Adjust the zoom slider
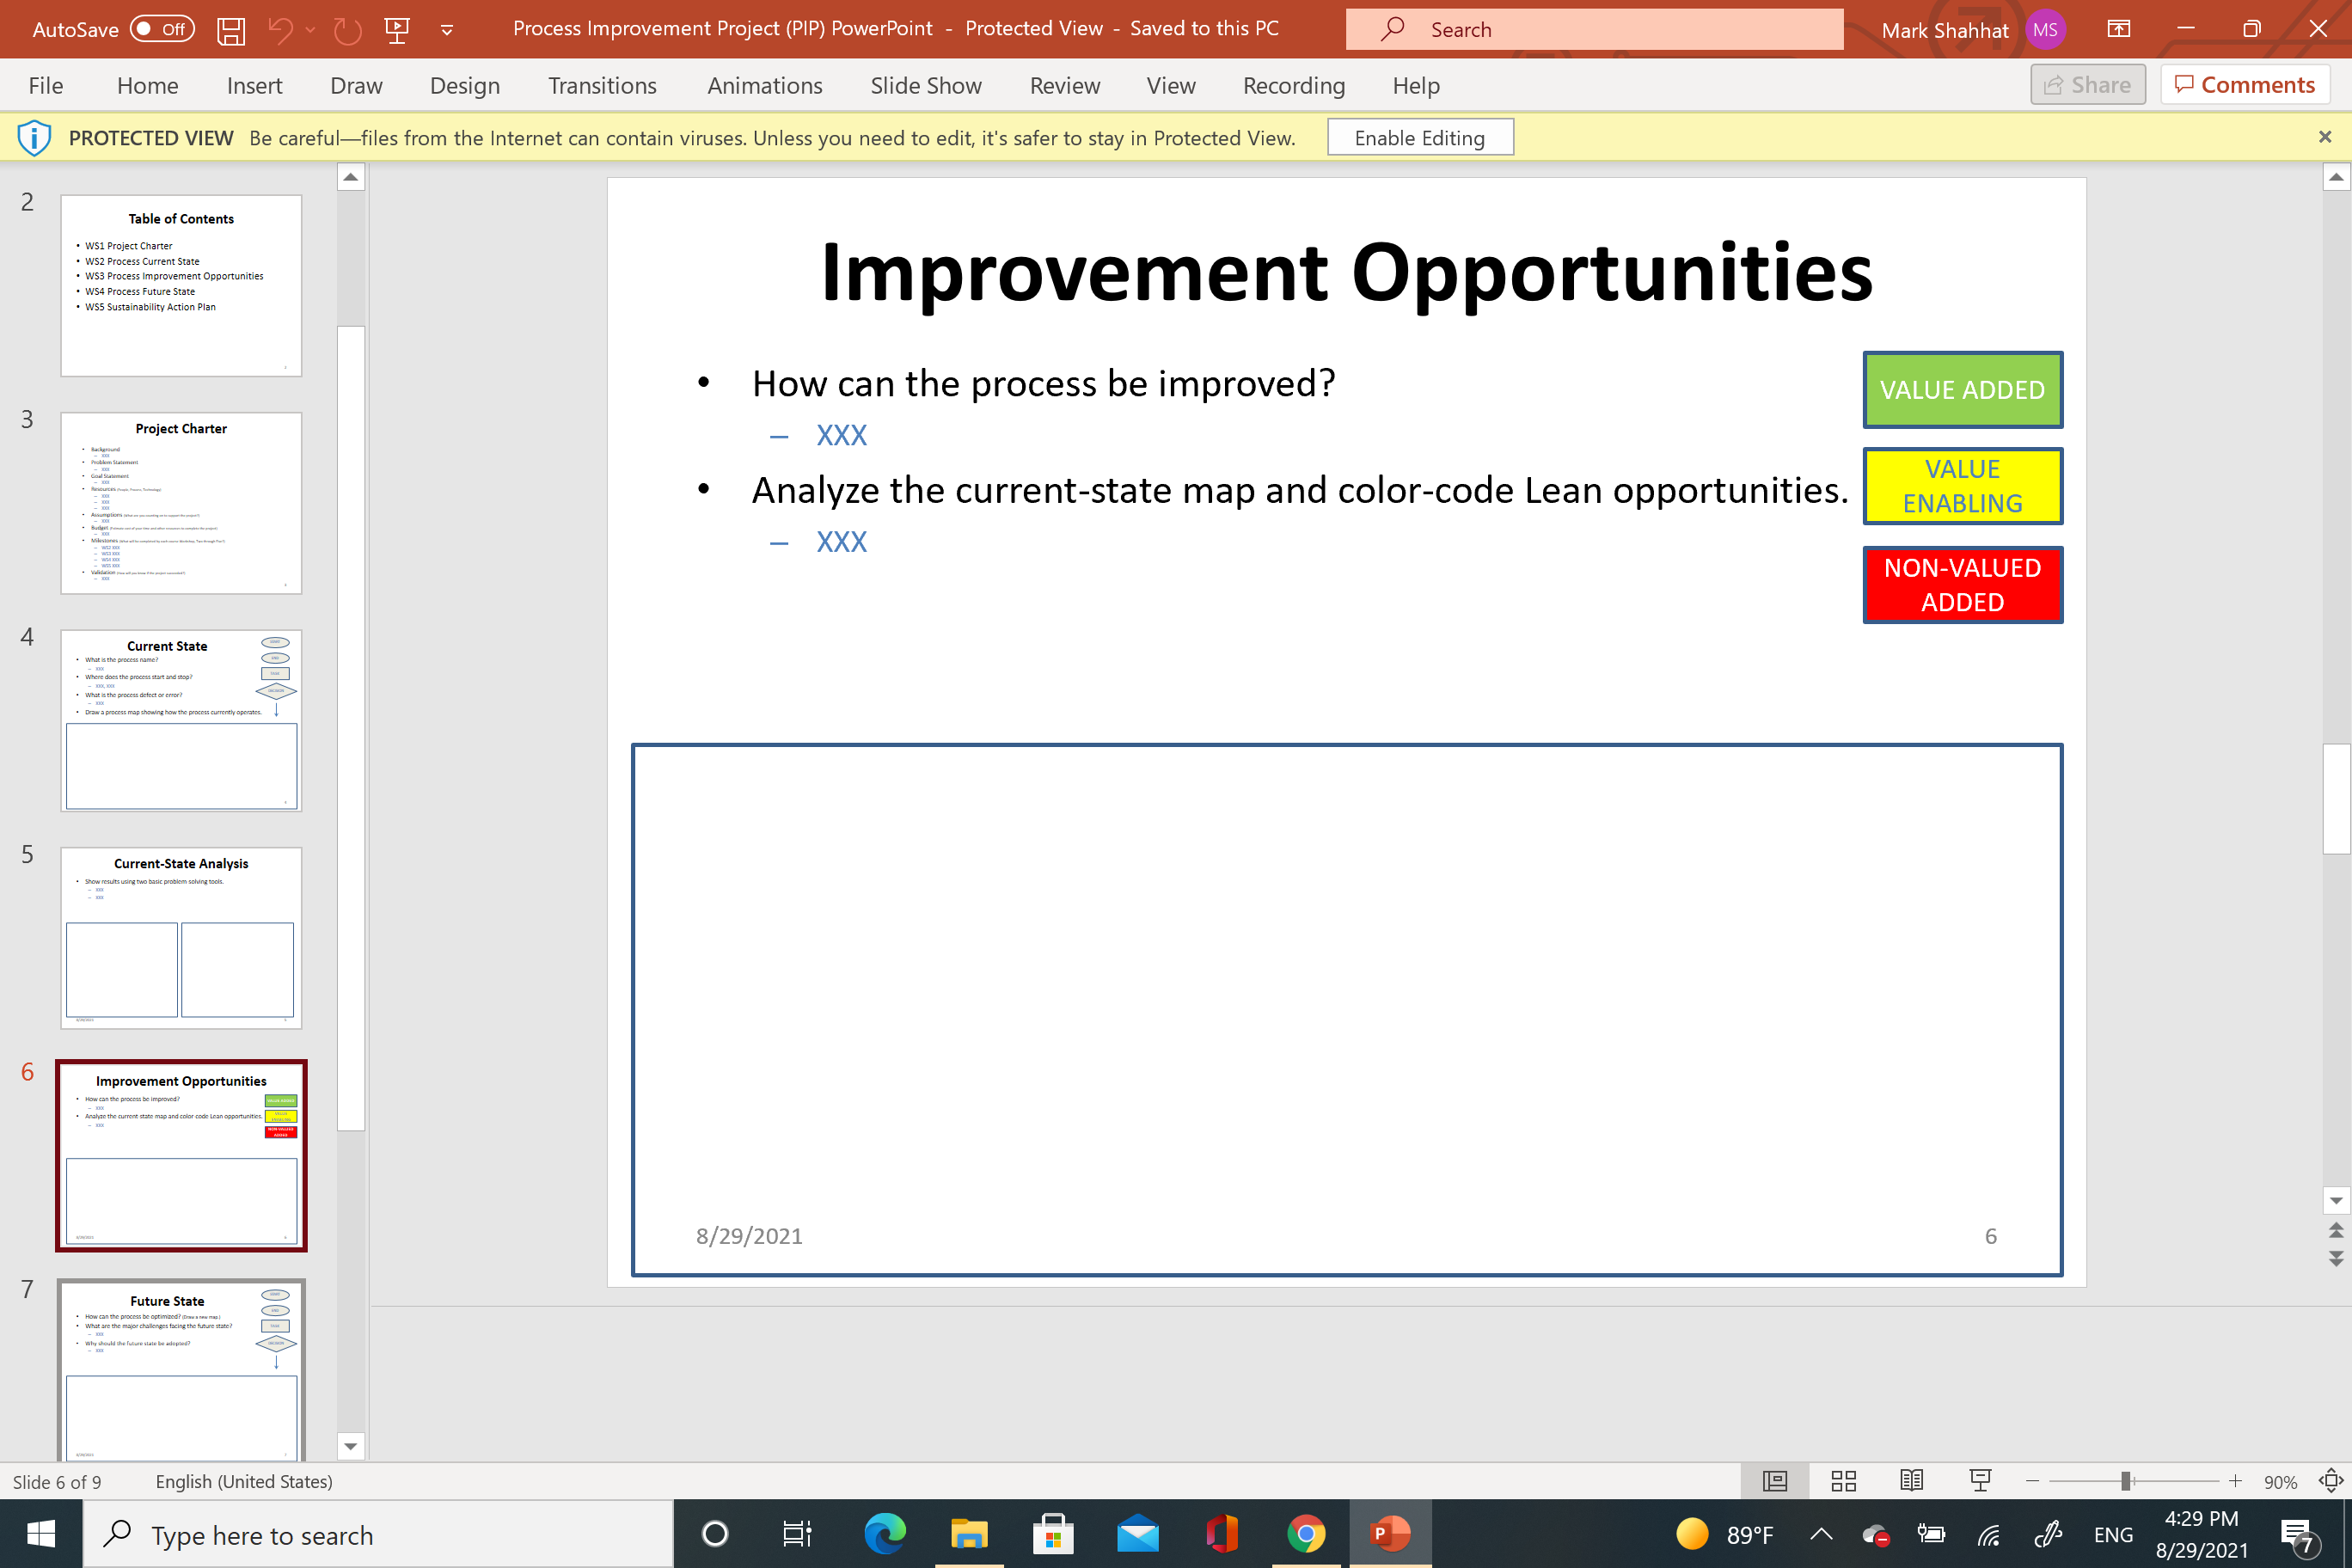The image size is (2352, 1568). coord(2128,1482)
